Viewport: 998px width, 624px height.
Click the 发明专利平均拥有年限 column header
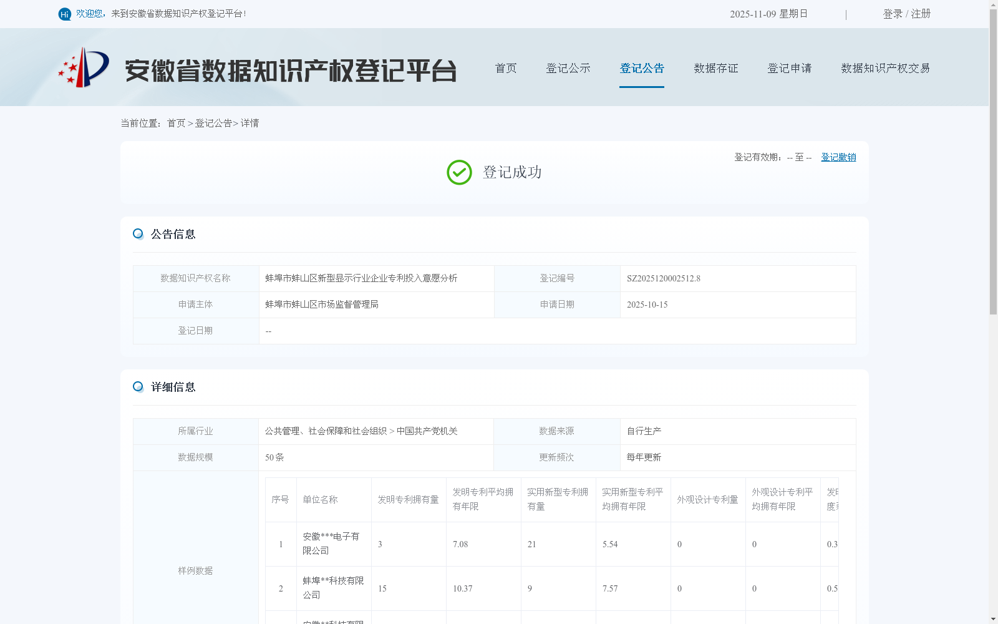coord(483,500)
